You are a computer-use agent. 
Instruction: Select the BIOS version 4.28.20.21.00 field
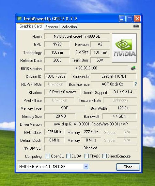click(x=86, y=68)
